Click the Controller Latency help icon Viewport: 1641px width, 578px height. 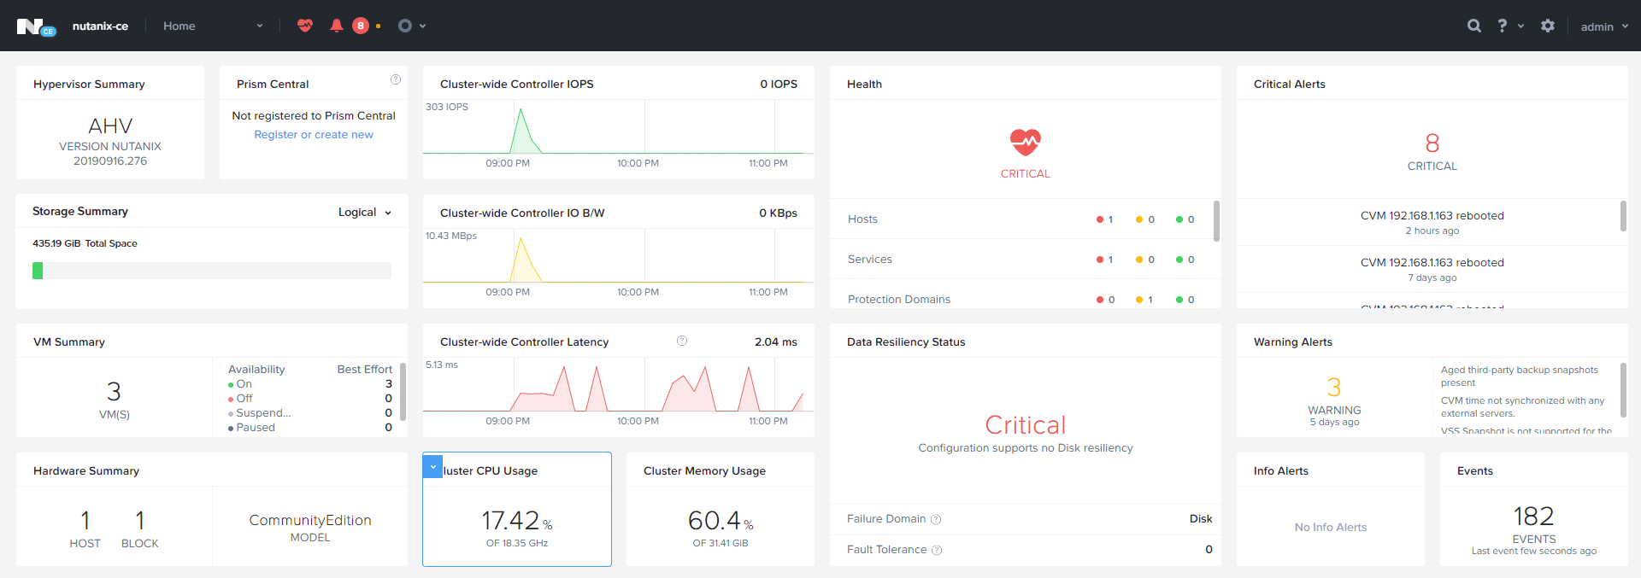point(682,341)
